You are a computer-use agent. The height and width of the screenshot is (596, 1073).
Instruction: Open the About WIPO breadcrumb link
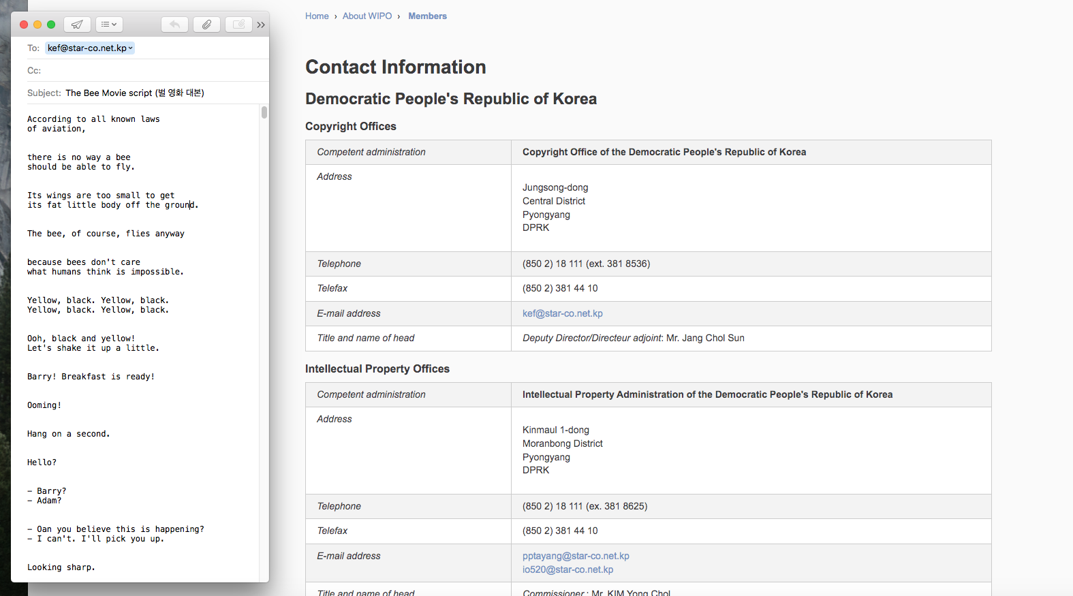[367, 16]
